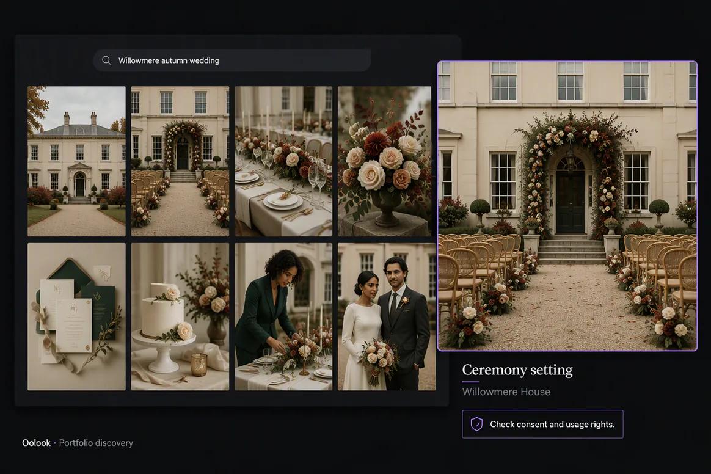Open the manor house exterior thumbnail
This screenshot has height=474, width=711.
tap(76, 161)
